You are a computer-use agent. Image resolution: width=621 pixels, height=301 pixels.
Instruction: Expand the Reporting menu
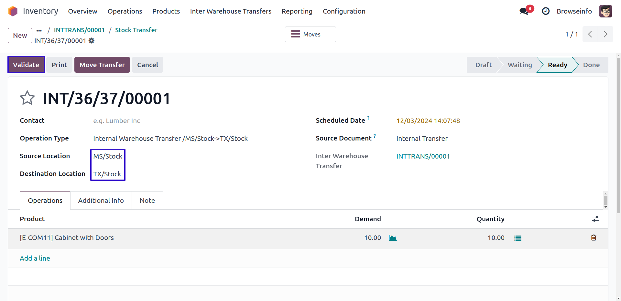pyautogui.click(x=297, y=11)
